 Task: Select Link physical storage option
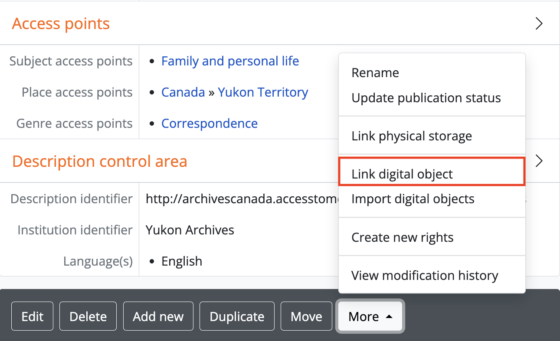tap(411, 136)
